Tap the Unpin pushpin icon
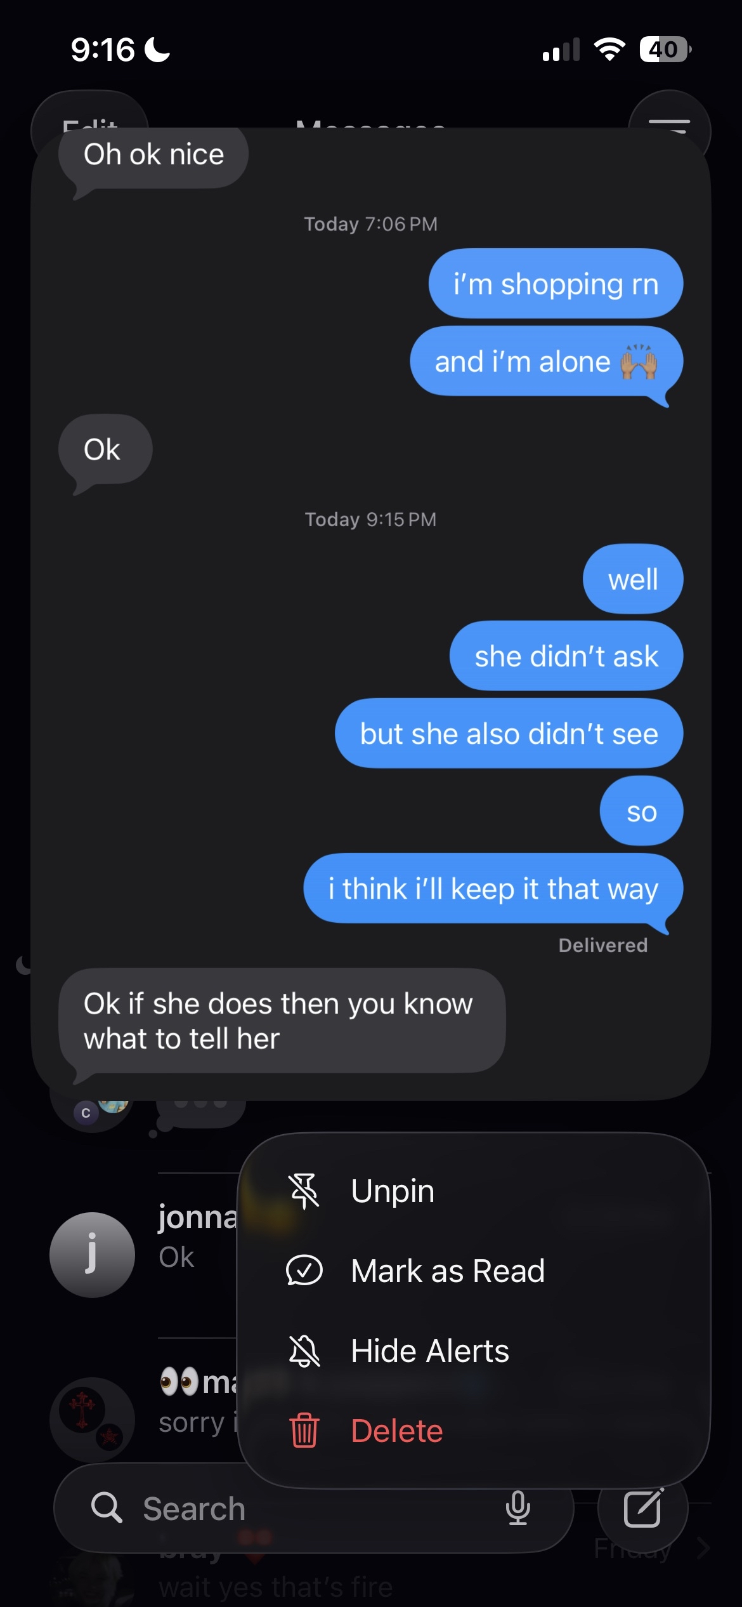The image size is (742, 1607). [304, 1191]
